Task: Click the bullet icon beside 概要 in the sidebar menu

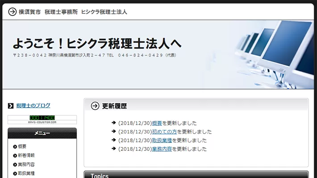Action: [x=15, y=146]
